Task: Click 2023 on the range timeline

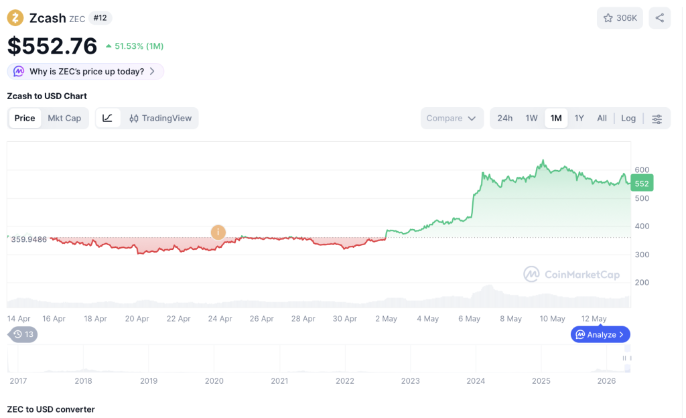Action: point(411,381)
